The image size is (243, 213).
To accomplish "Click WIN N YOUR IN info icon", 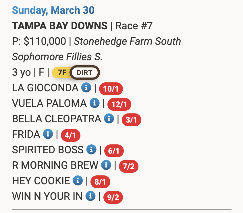I will click(90, 196).
